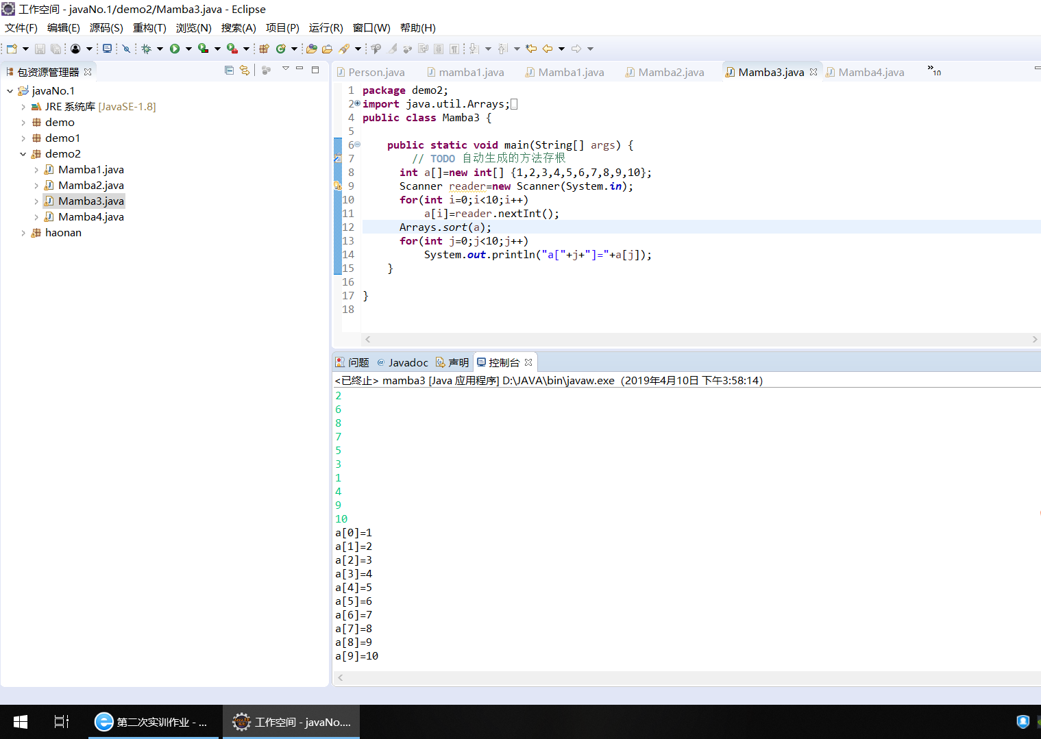1041x739 pixels.
Task: Select Mamba1.java in Package Explorer
Action: click(x=91, y=170)
